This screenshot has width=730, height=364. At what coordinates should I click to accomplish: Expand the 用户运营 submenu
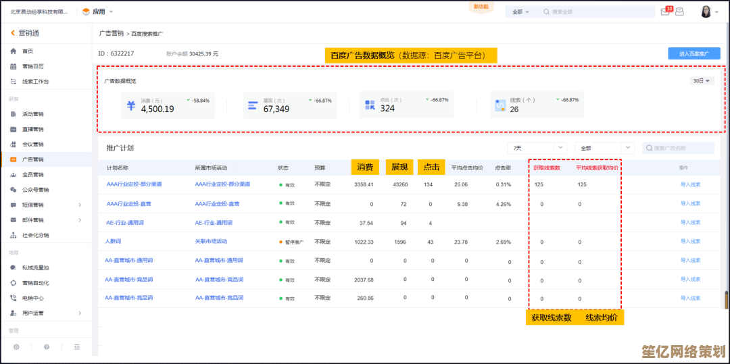pos(80,313)
